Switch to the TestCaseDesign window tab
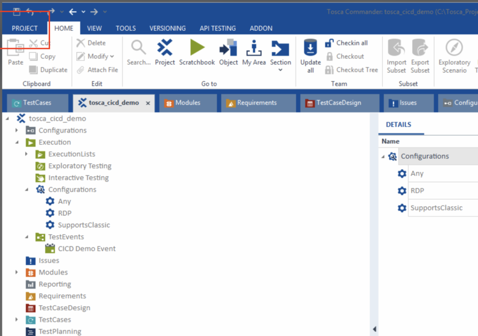Screen dimensions: 478x336 (339, 103)
